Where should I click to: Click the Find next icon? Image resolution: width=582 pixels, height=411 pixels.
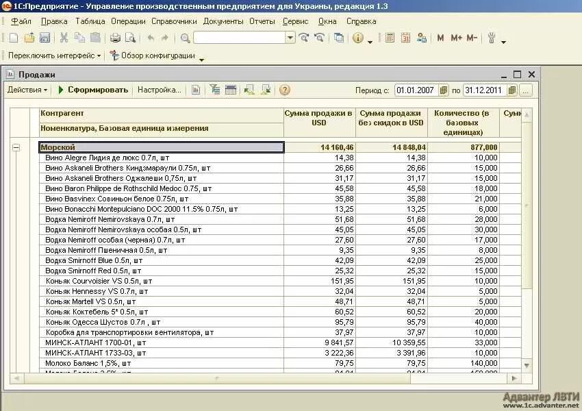coord(304,38)
